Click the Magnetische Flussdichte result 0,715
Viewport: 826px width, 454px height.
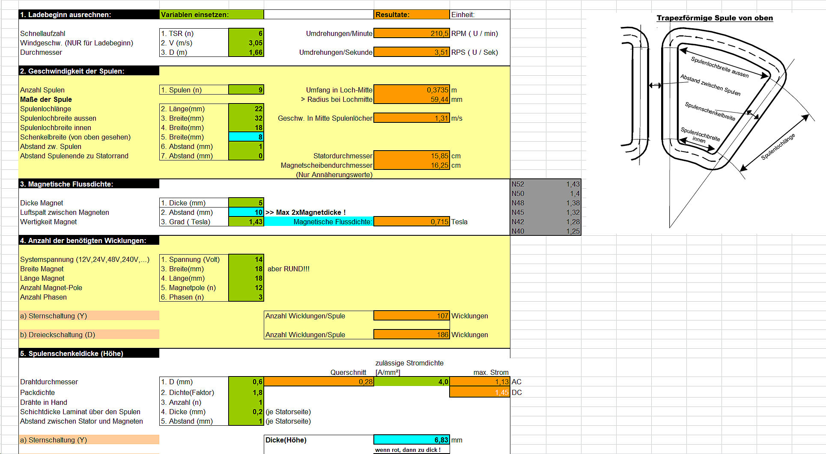pyautogui.click(x=412, y=222)
